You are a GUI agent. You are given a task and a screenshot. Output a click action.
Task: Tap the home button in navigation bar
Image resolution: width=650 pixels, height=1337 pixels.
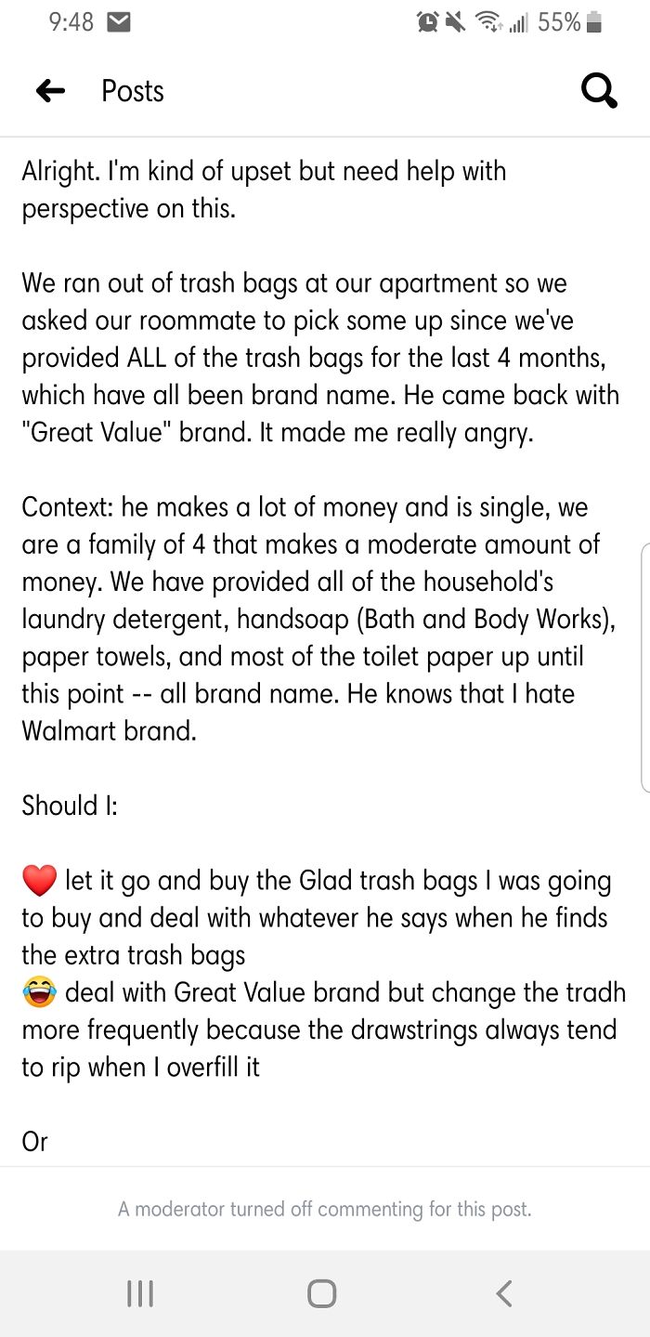(320, 1291)
